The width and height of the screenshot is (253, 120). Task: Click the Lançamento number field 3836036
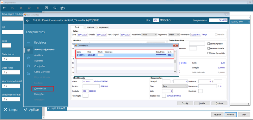[218, 20]
